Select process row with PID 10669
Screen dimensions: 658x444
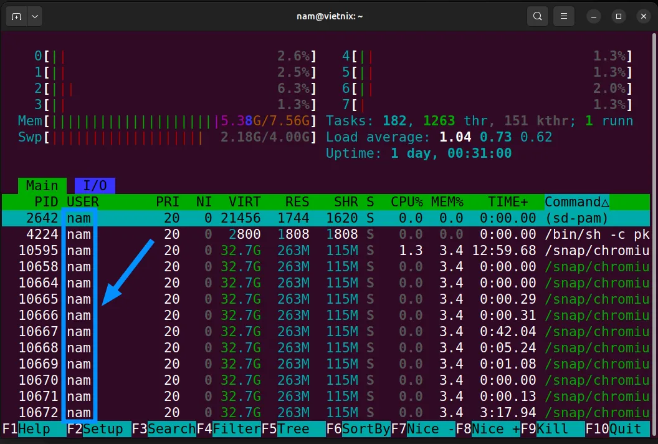point(326,364)
